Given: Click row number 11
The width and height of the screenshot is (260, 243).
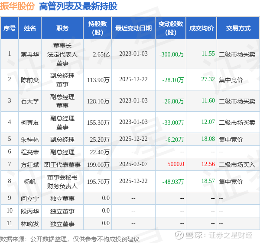Looking at the screenshot, I should [x=10, y=223].
